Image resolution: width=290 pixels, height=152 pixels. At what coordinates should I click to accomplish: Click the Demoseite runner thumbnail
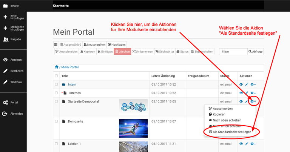click(133, 128)
